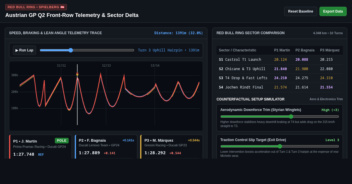Viewport: 352px width, 184px height.
Task: Click the Distance: 1391m (32.0%) readout
Action: (179, 33)
